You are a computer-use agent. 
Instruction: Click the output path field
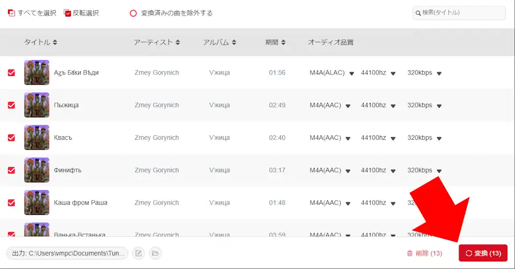(67, 253)
